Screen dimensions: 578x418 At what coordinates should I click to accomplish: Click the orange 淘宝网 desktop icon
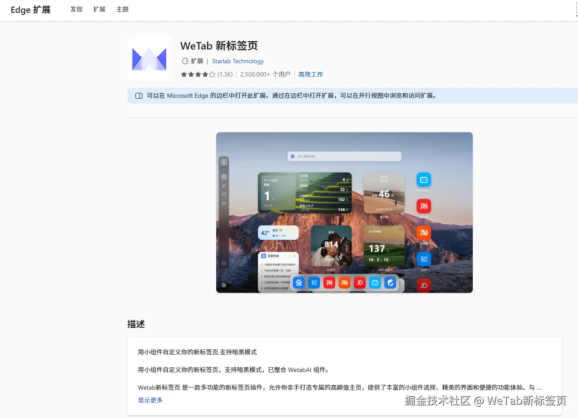pos(423,233)
